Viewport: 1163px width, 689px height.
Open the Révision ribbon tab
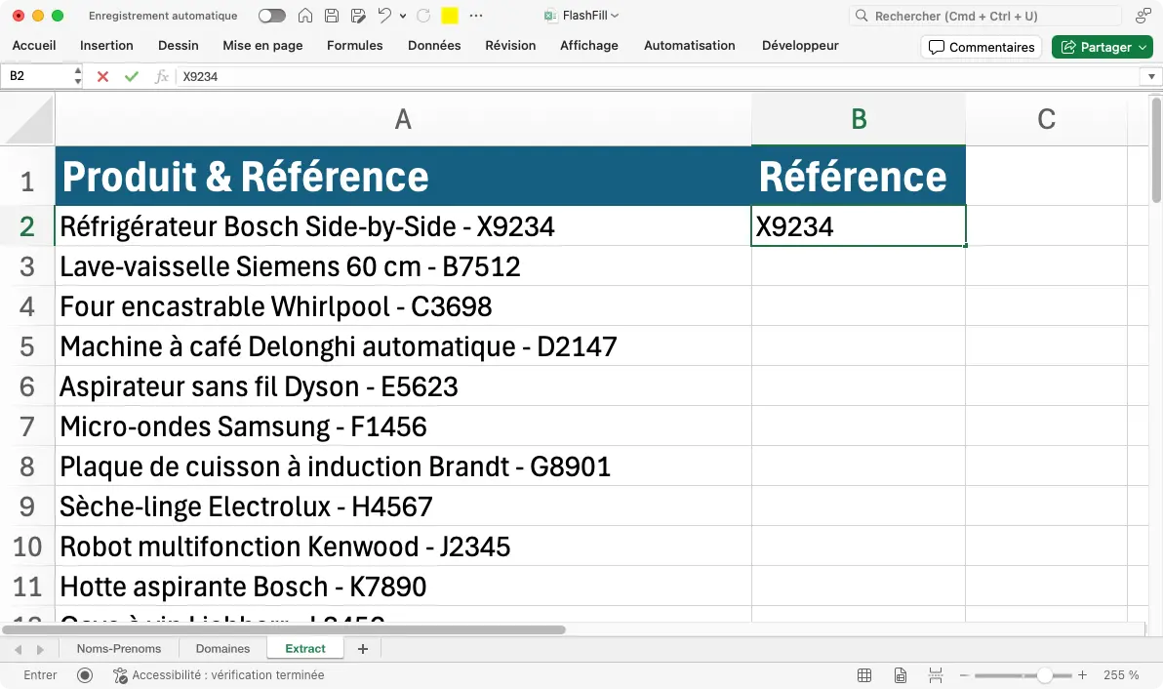point(510,45)
